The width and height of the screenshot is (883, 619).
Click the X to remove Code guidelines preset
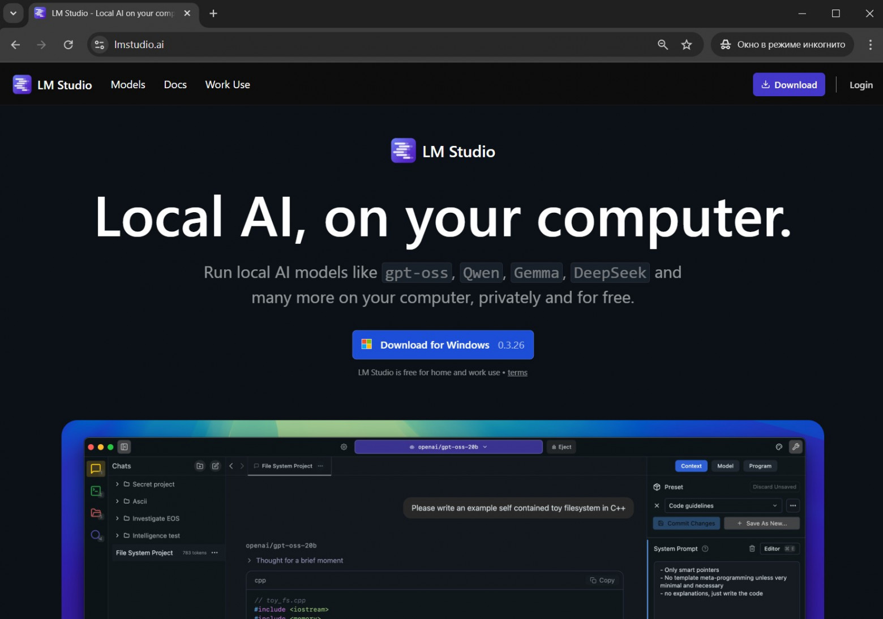coord(657,506)
